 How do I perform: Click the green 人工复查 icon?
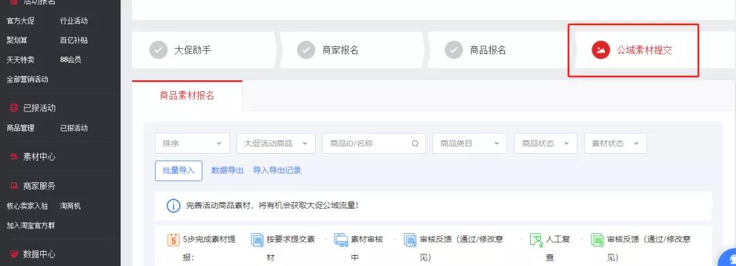(536, 239)
